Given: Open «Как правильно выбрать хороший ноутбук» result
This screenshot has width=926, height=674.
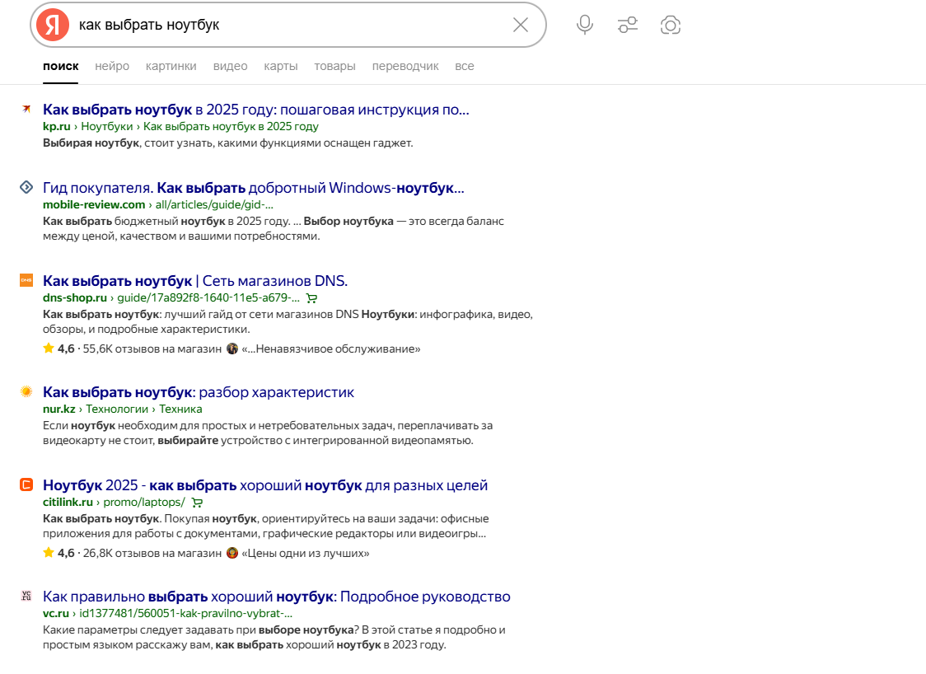Looking at the screenshot, I should (x=276, y=597).
